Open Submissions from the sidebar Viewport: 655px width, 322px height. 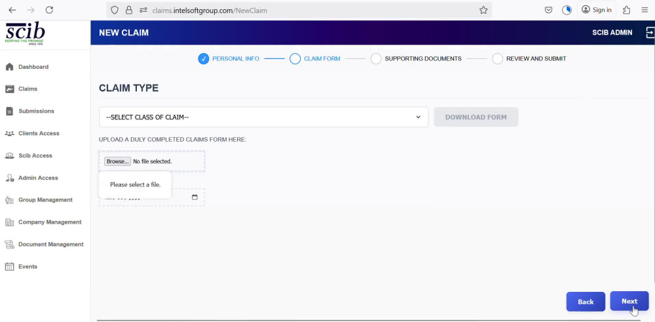36,111
